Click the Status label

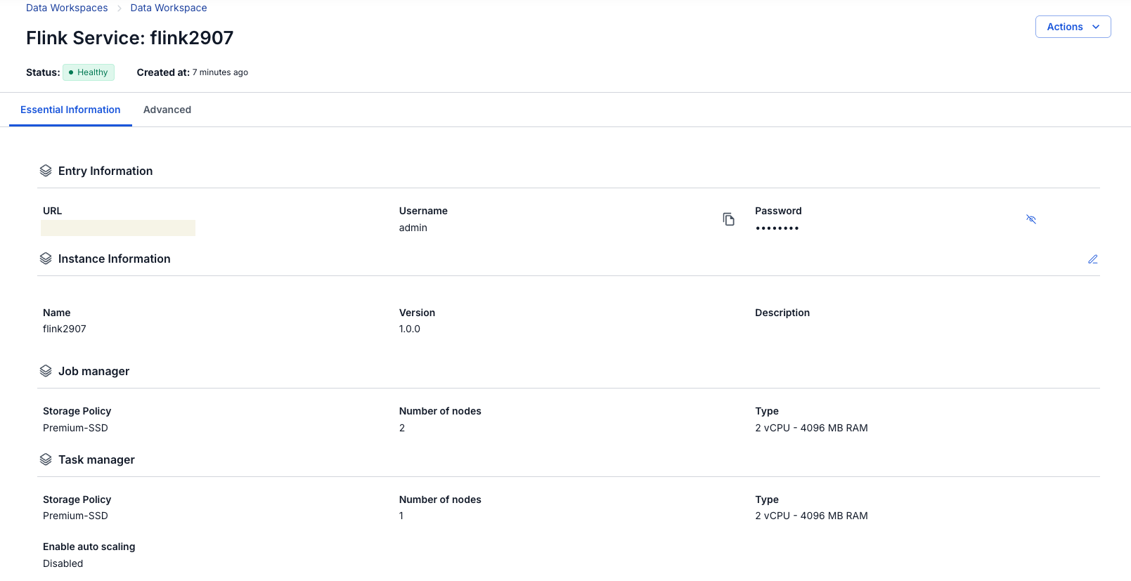tap(43, 72)
